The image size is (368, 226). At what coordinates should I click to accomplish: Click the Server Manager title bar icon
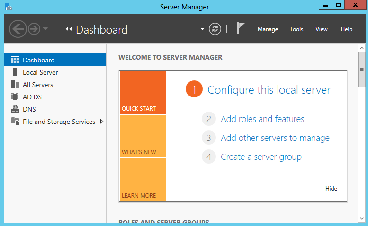(x=8, y=7)
